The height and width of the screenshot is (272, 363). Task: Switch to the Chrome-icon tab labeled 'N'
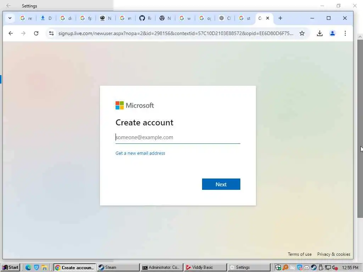pyautogui.click(x=165, y=18)
